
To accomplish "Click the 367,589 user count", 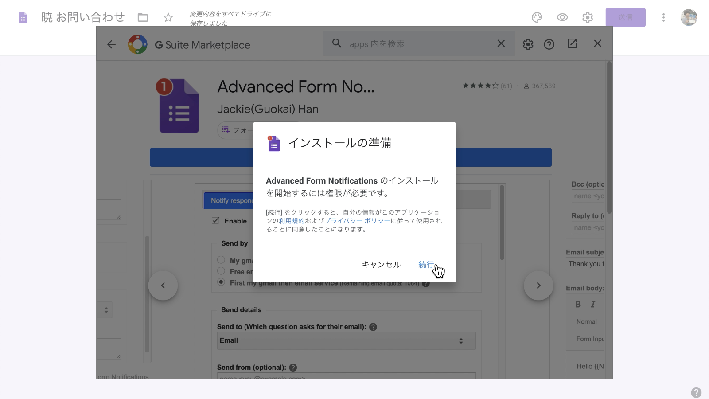I will [x=539, y=86].
